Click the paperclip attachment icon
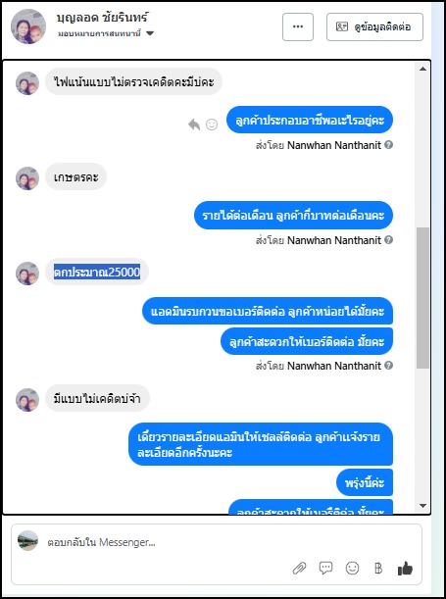Image resolution: width=446 pixels, height=599 pixels. [299, 569]
